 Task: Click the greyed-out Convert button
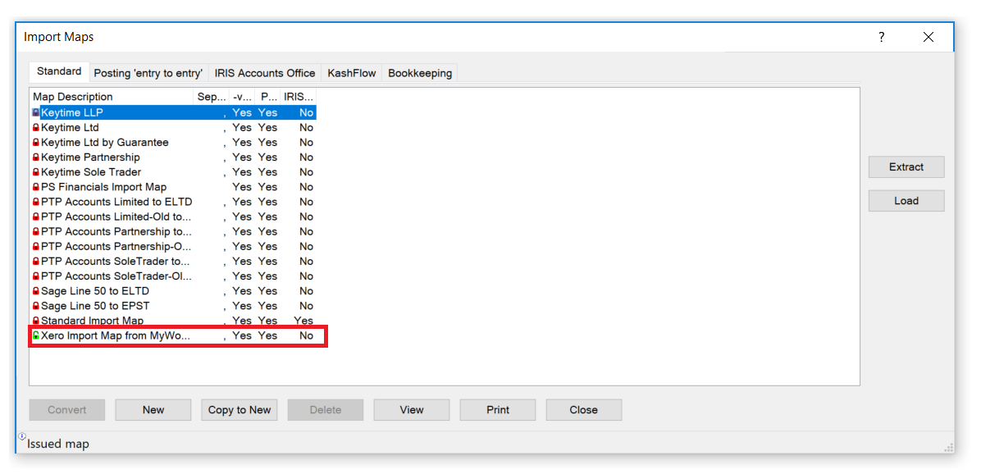coord(67,410)
